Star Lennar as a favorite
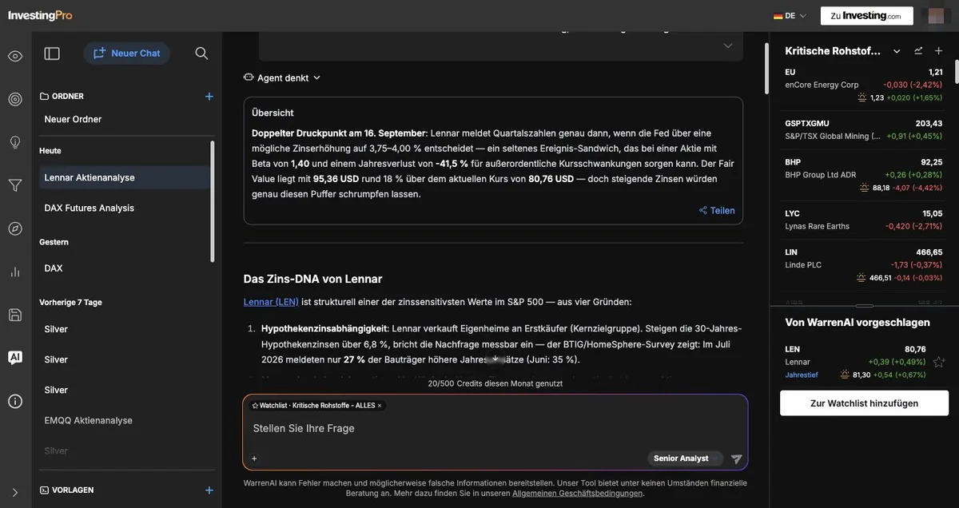Viewport: 959px width, 508px height. 939,362
